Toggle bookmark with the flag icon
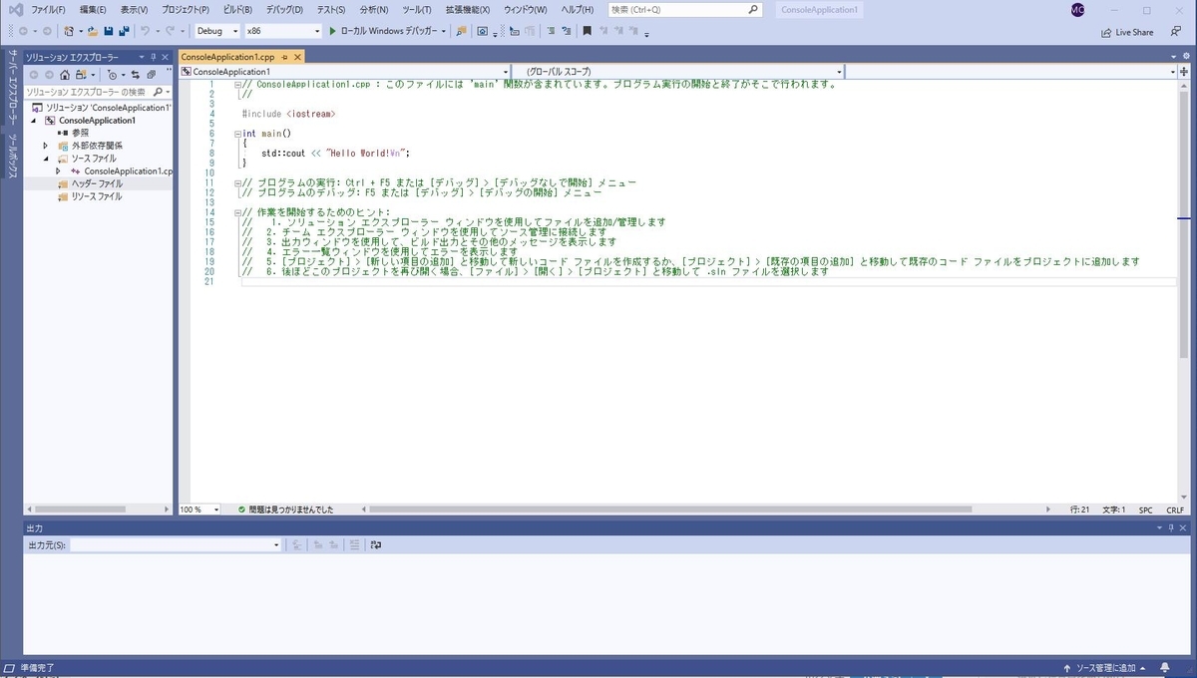The width and height of the screenshot is (1197, 678). [x=588, y=31]
